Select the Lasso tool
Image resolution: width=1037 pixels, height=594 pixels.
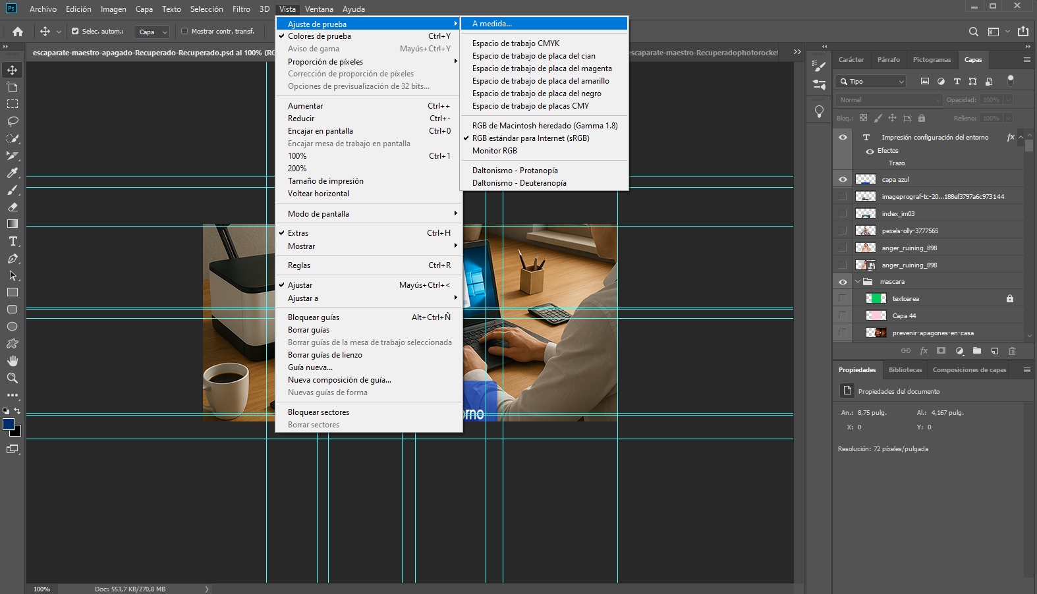click(x=13, y=121)
